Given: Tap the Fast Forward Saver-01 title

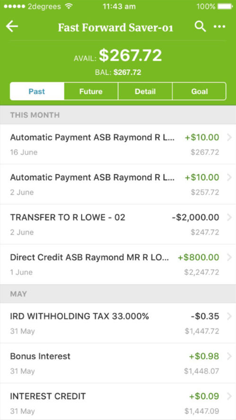Looking at the screenshot, I should click(x=115, y=27).
